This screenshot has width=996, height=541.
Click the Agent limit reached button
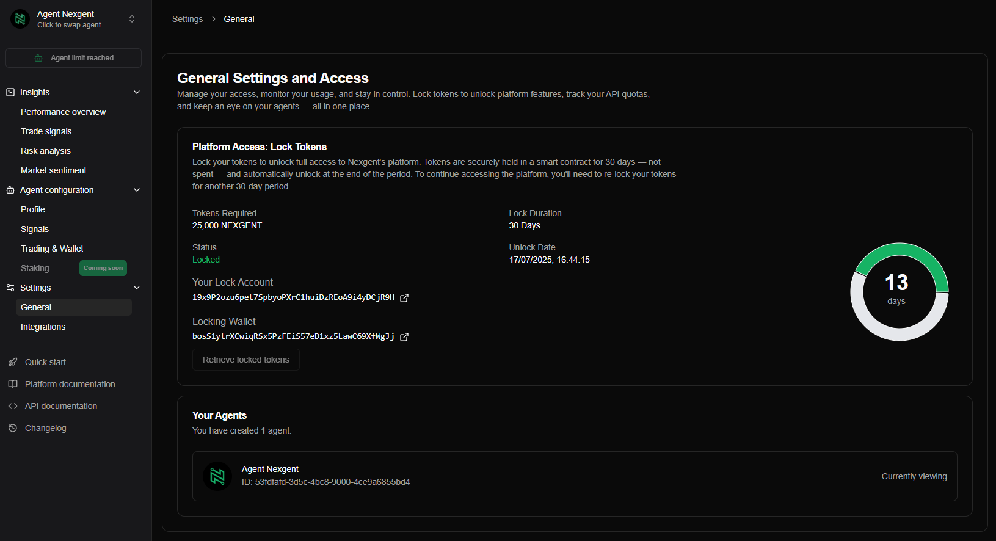73,58
